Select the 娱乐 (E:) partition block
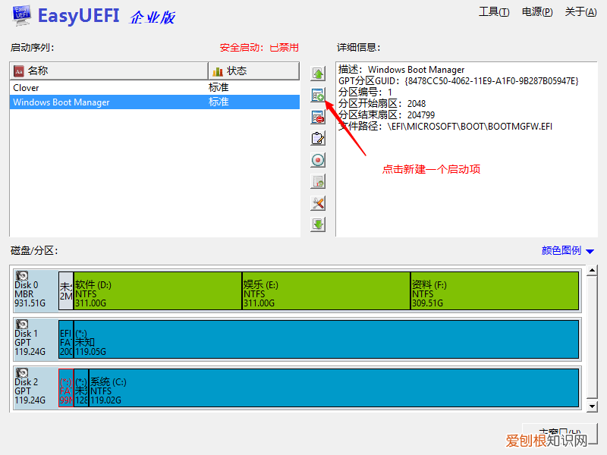Screen dimensions: 607x455 (x=326, y=290)
